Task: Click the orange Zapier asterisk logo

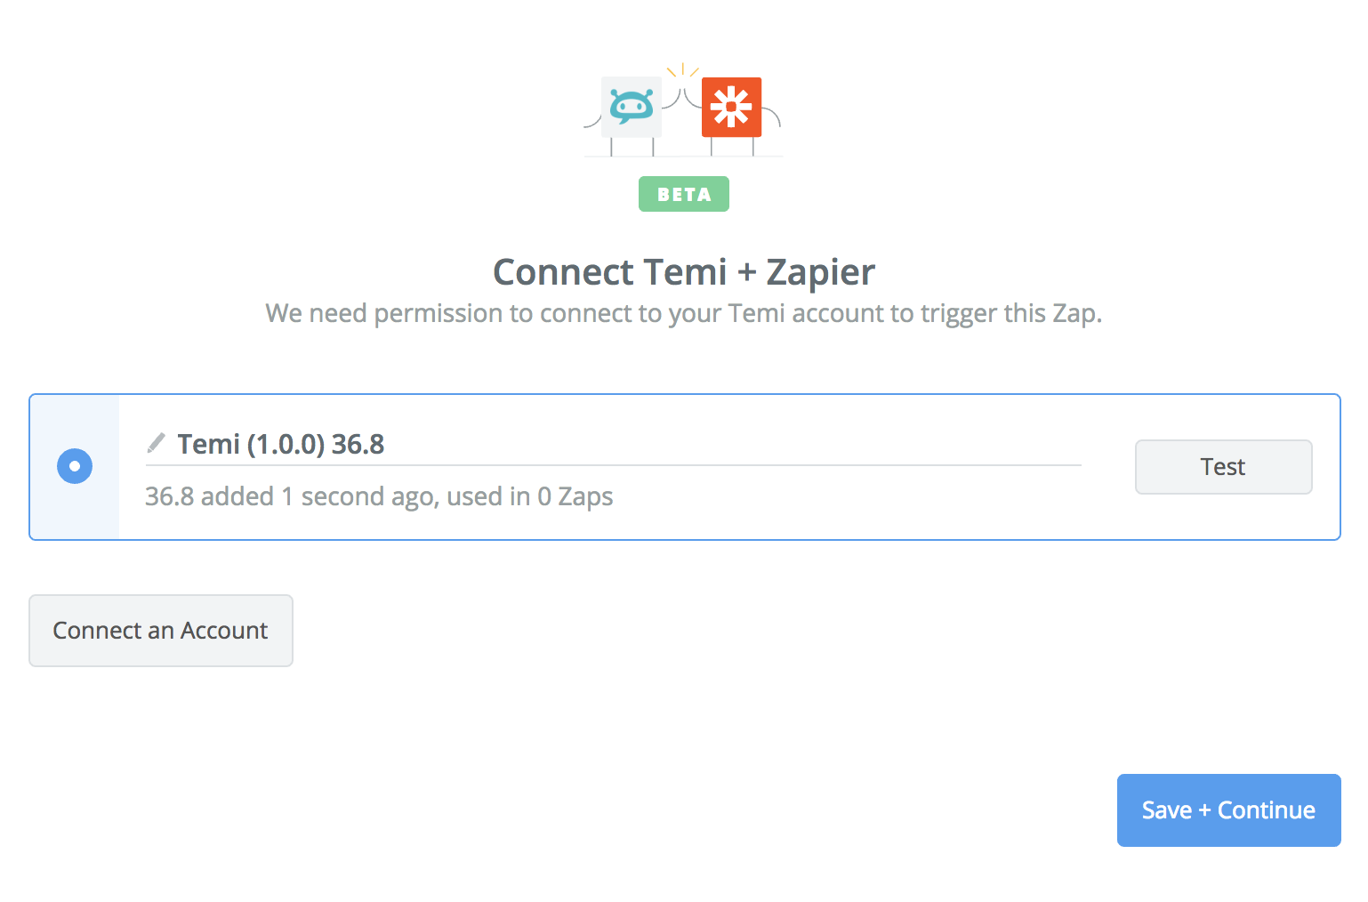Action: (731, 107)
